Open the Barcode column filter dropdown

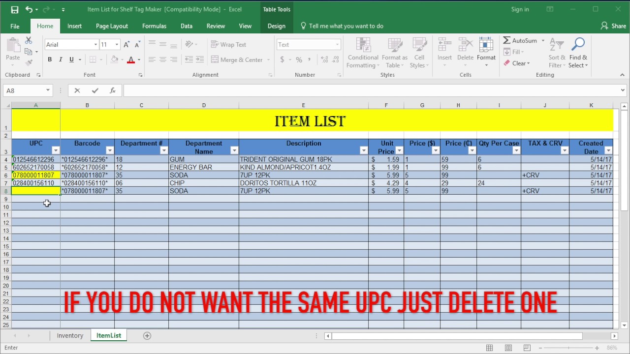pyautogui.click(x=110, y=150)
